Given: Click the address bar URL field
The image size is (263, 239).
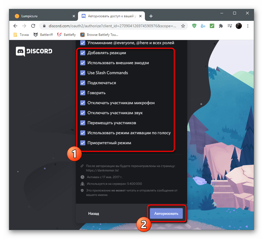Looking at the screenshot, I should (x=111, y=26).
